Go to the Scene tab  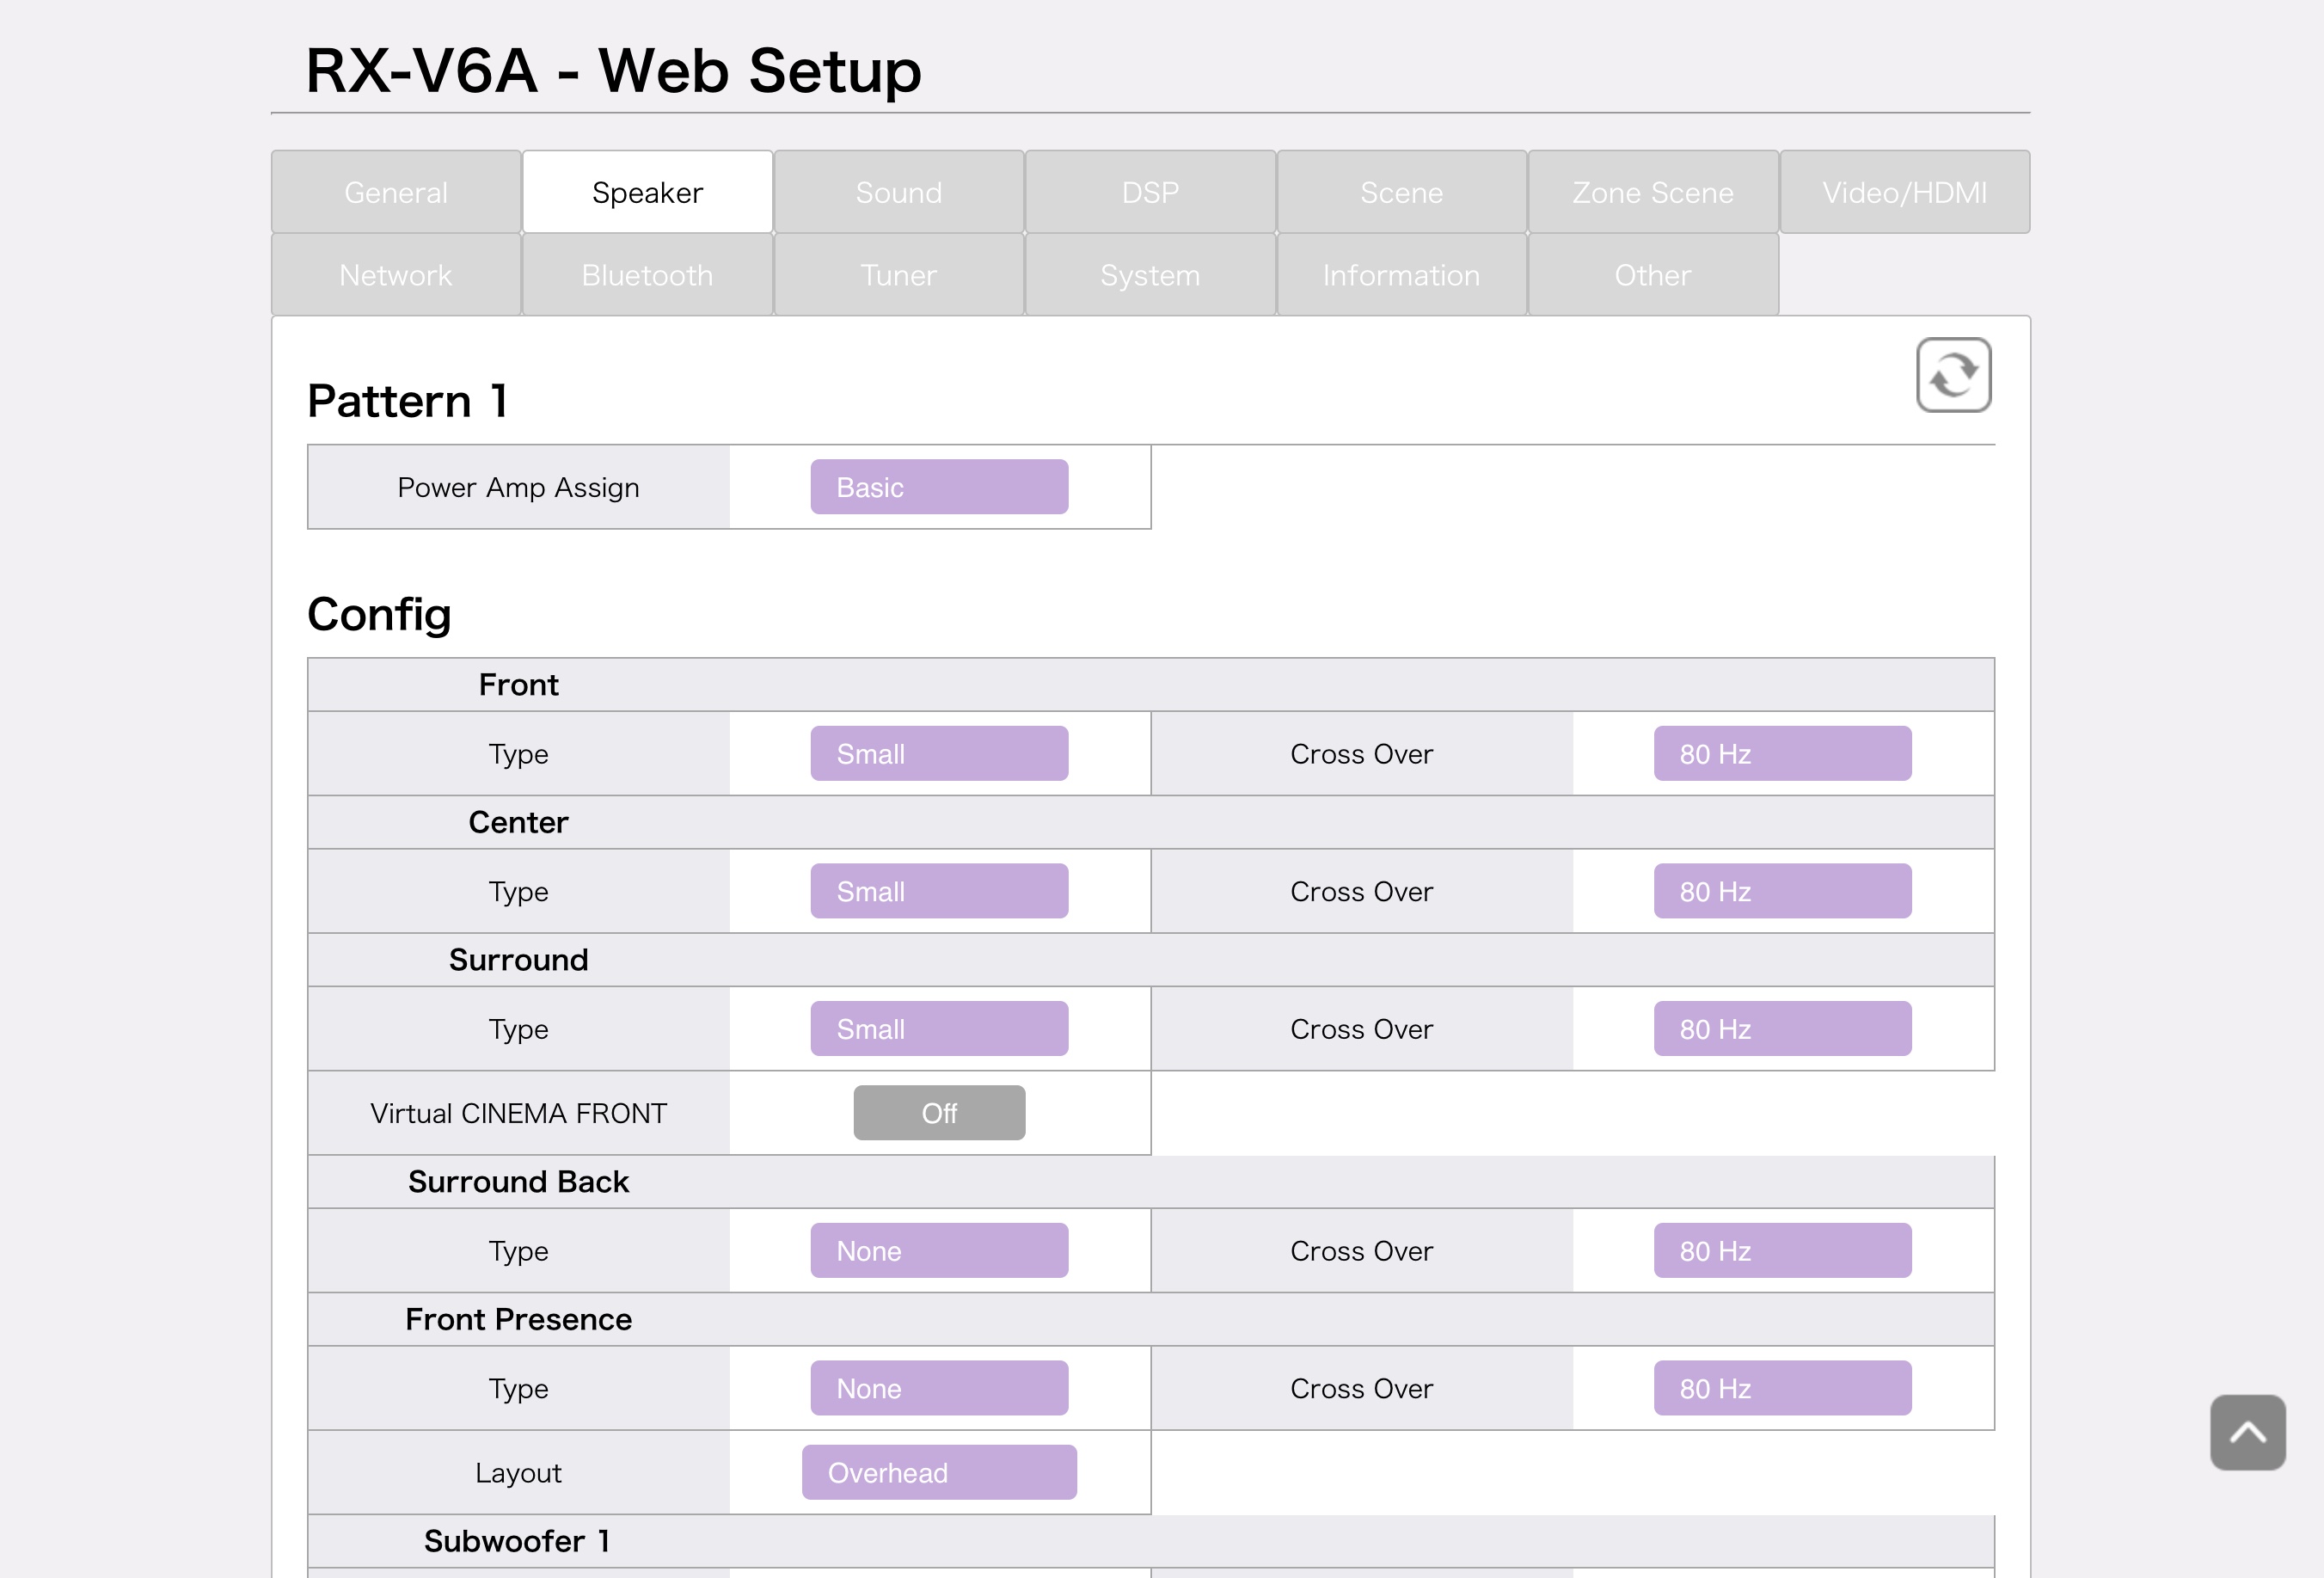[1402, 192]
